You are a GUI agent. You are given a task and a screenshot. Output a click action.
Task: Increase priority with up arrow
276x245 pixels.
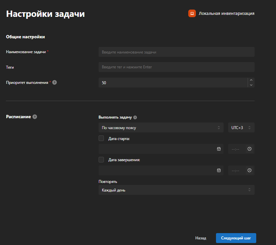[251, 80]
